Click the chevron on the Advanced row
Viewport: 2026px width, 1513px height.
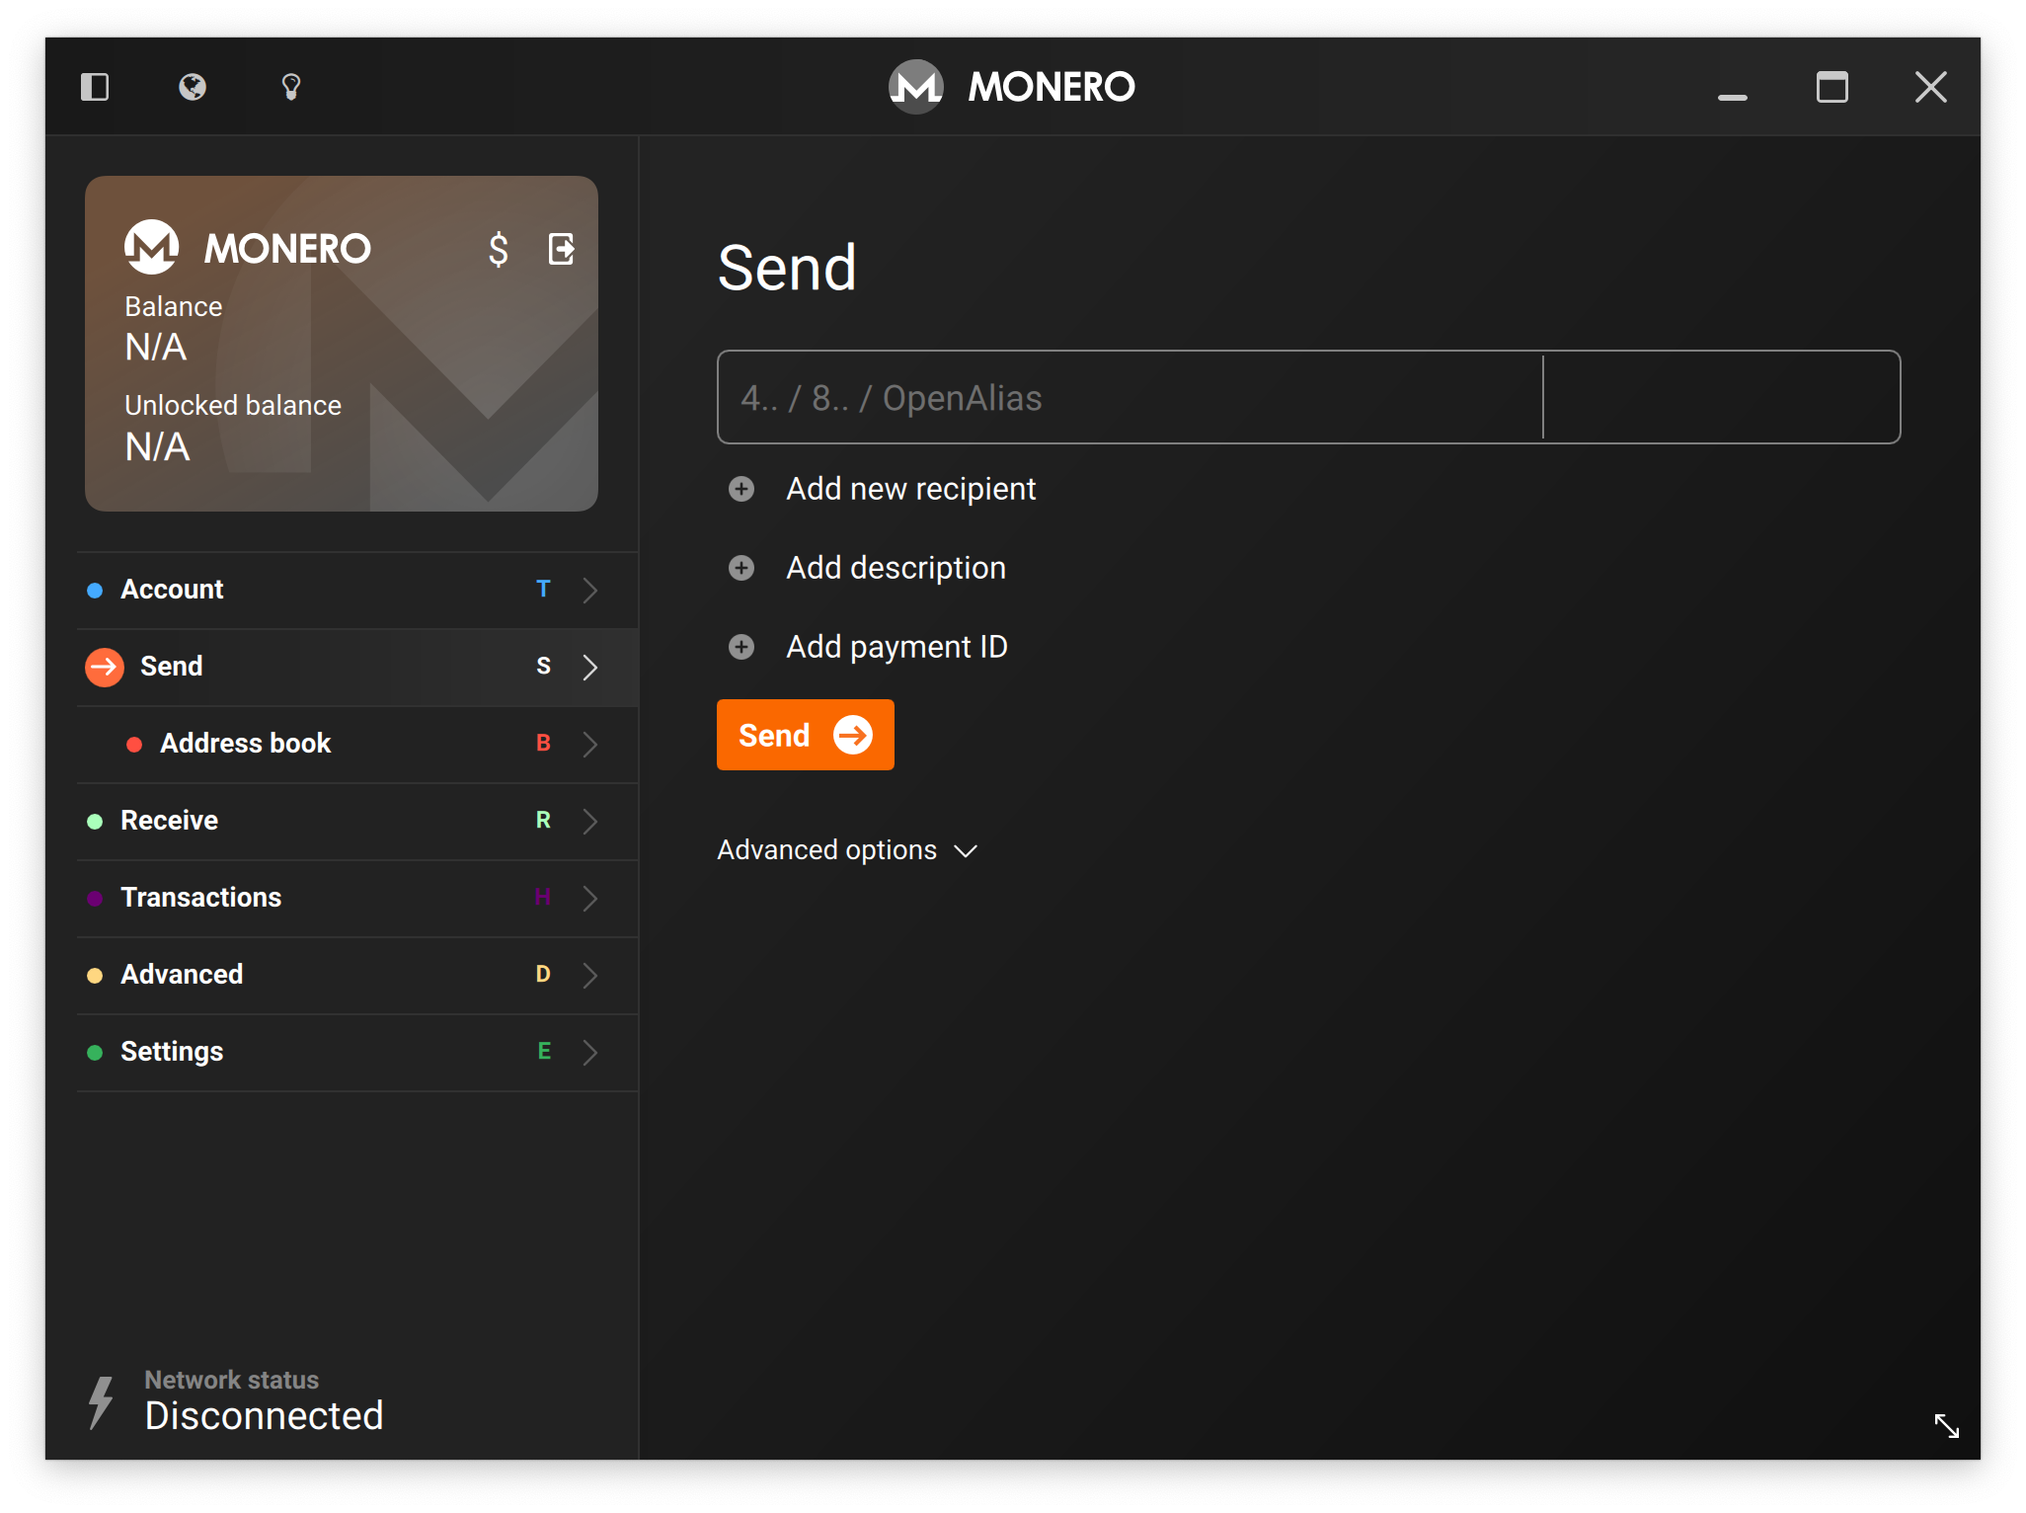tap(590, 975)
